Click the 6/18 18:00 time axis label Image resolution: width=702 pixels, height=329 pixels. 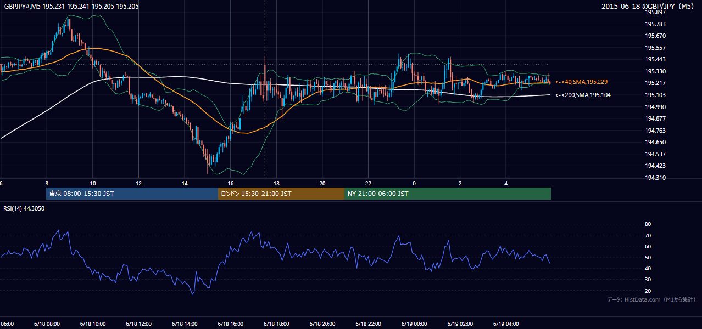pos(276,324)
